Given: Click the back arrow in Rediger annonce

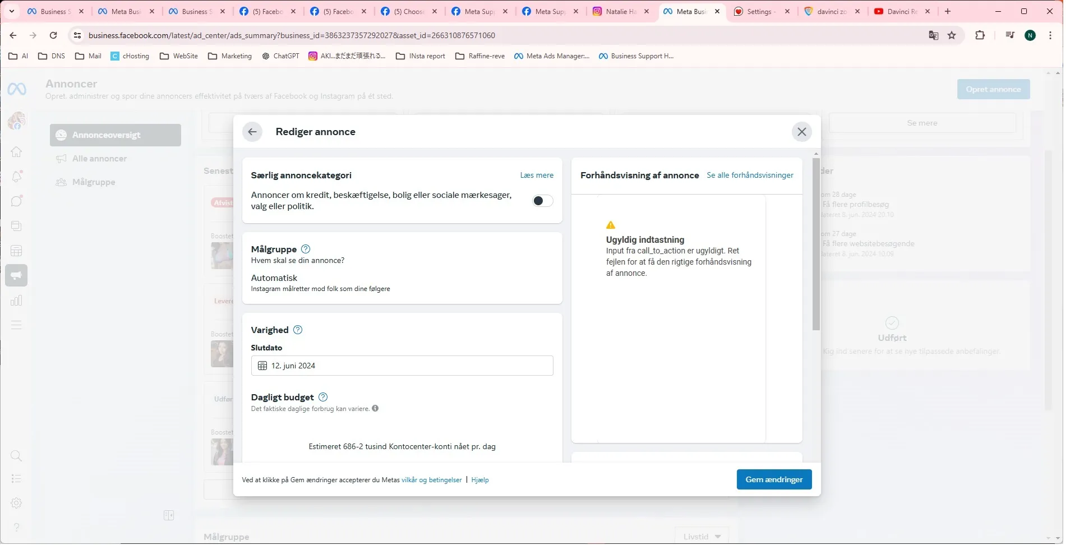Looking at the screenshot, I should 252,132.
